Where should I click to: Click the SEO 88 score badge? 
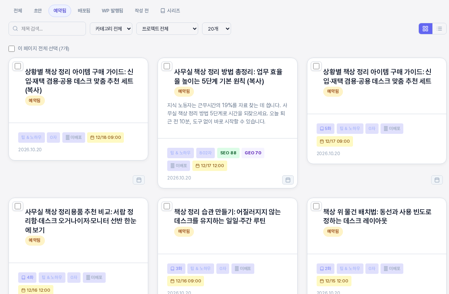pos(228,153)
